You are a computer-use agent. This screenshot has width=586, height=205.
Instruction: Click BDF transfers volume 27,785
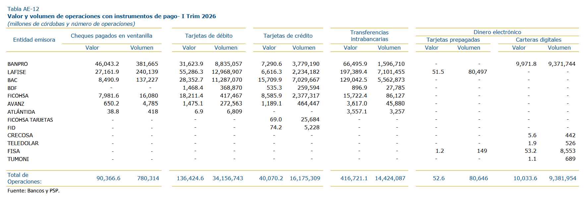[395, 88]
